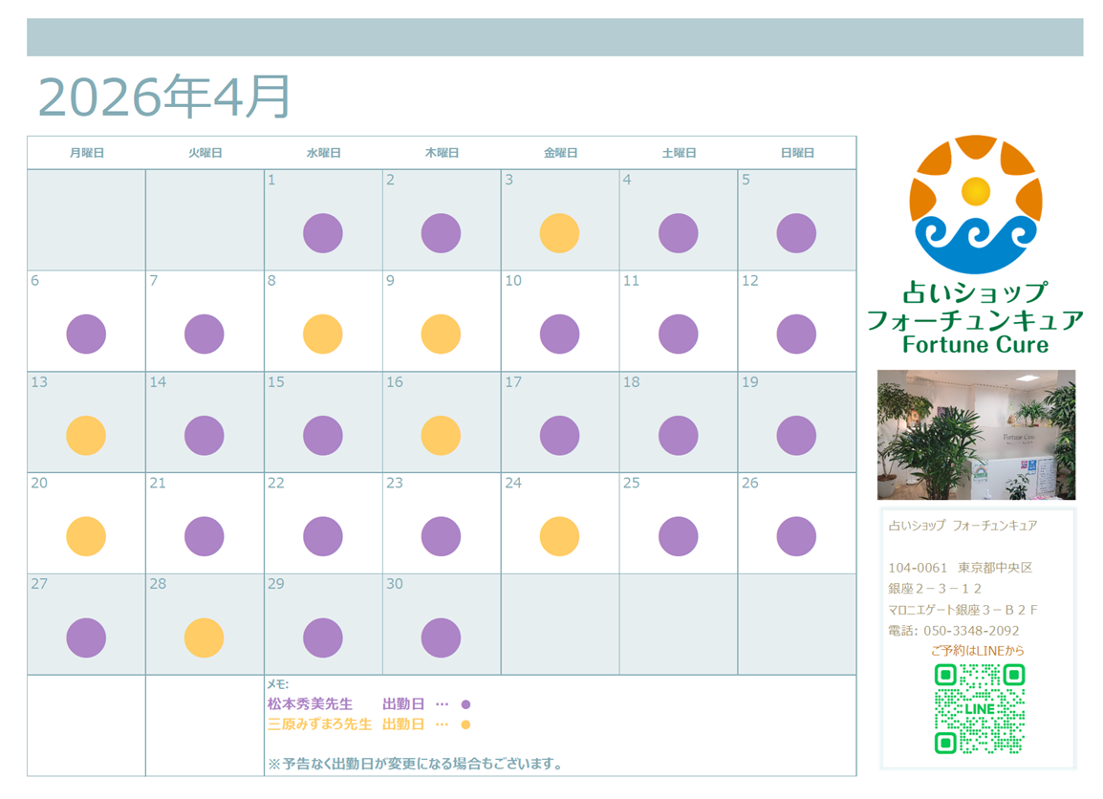Click the shop interior photo
This screenshot has width=1103, height=799.
(x=976, y=435)
